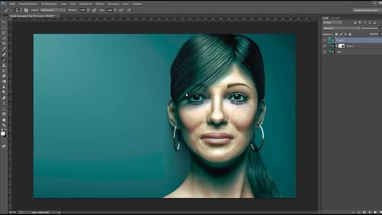Select the layer mask thumbnail of Слой 1

click(341, 46)
